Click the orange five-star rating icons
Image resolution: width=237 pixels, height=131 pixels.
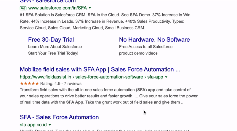click(29, 83)
